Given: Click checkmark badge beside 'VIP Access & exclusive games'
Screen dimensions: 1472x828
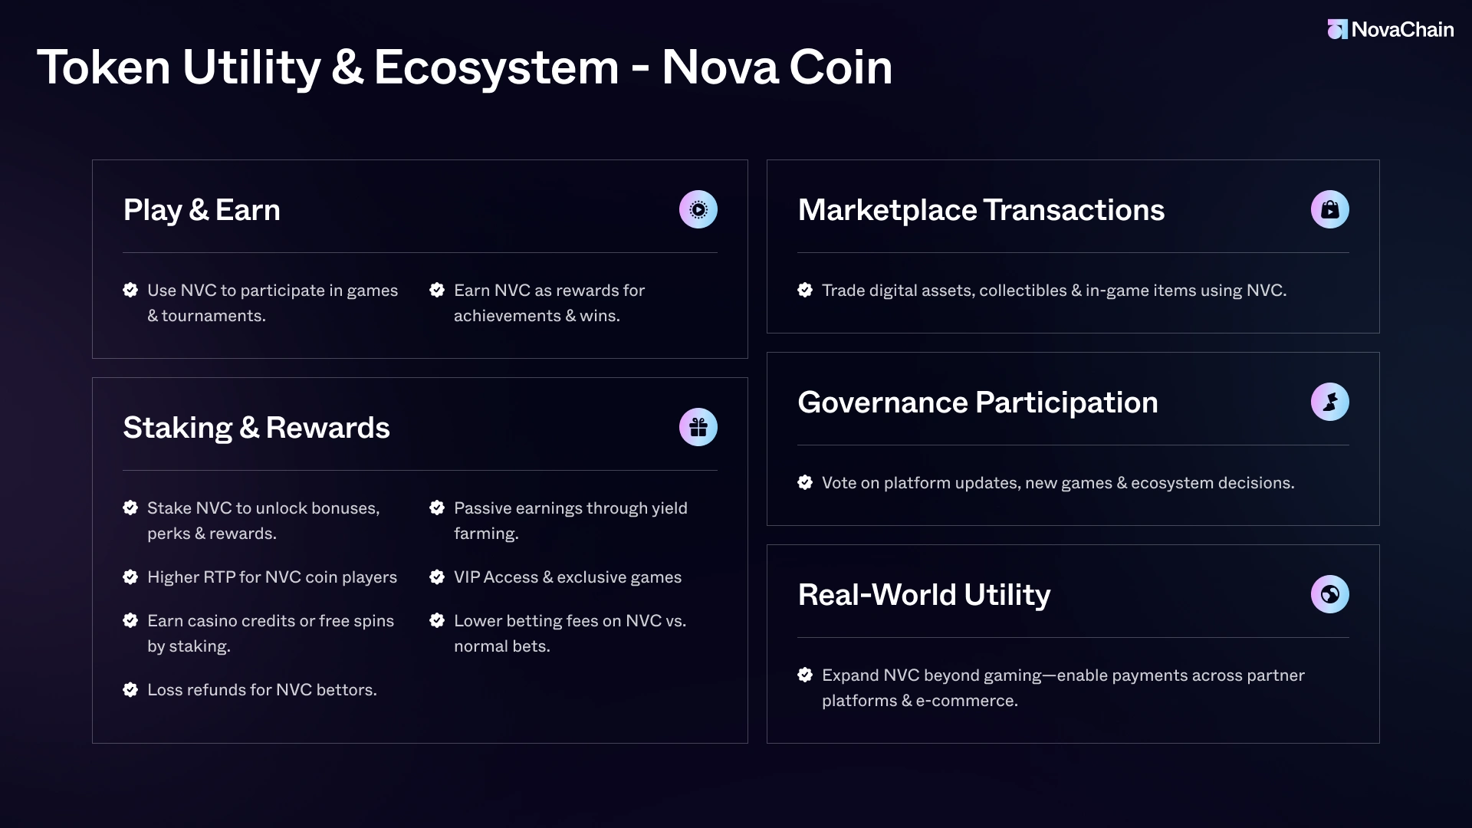Looking at the screenshot, I should point(437,577).
